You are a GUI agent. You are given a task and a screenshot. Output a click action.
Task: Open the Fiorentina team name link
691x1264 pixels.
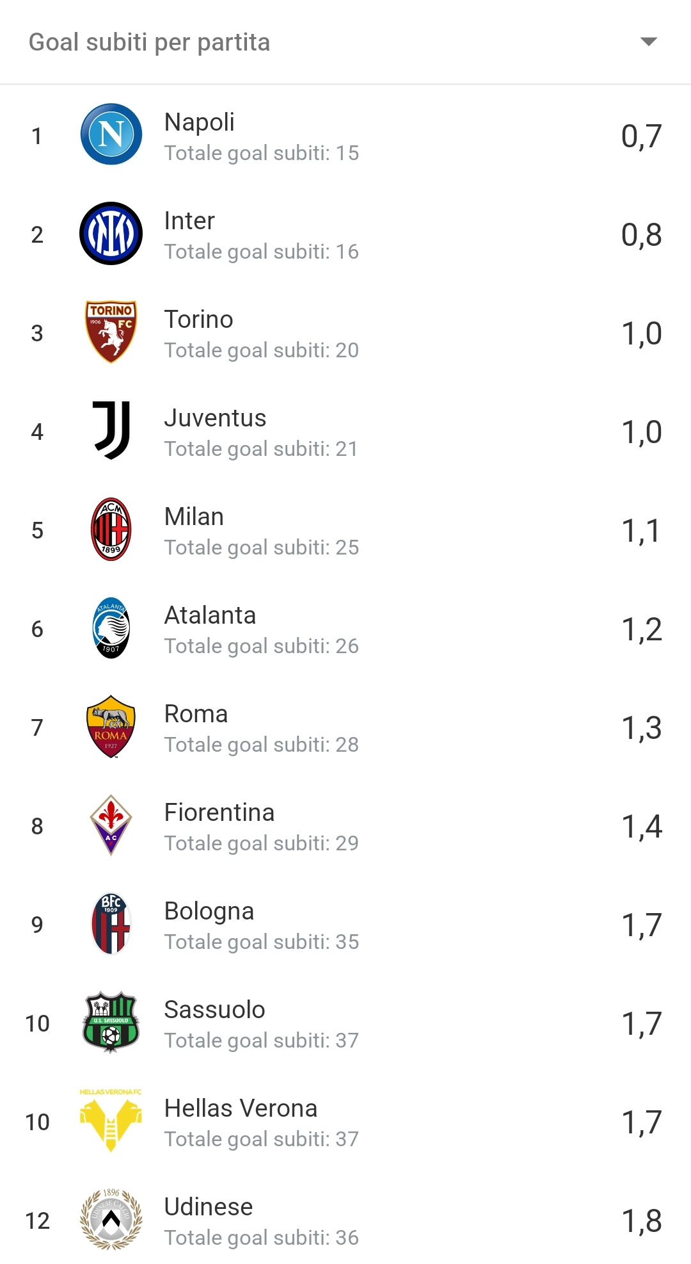tap(219, 812)
